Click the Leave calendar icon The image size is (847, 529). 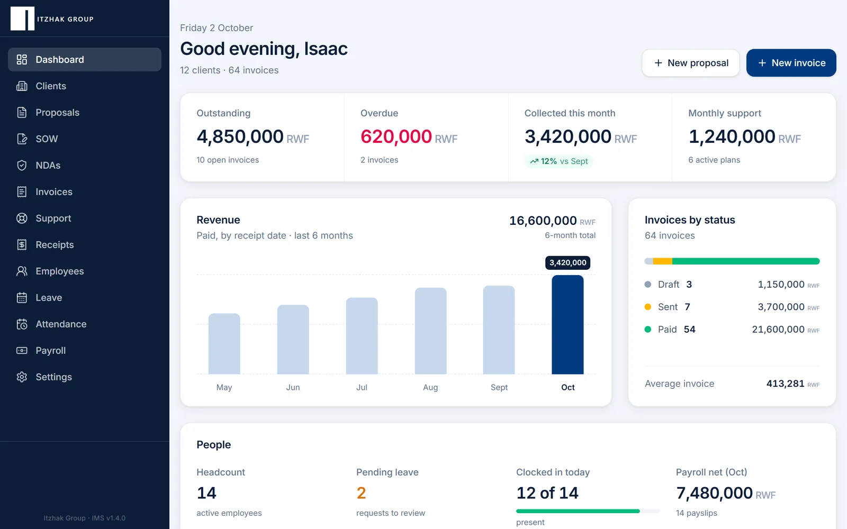[x=22, y=298]
